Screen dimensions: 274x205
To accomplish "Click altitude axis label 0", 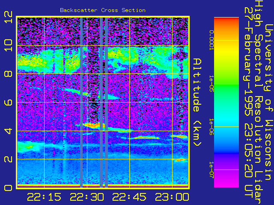I will [x=9, y=188].
